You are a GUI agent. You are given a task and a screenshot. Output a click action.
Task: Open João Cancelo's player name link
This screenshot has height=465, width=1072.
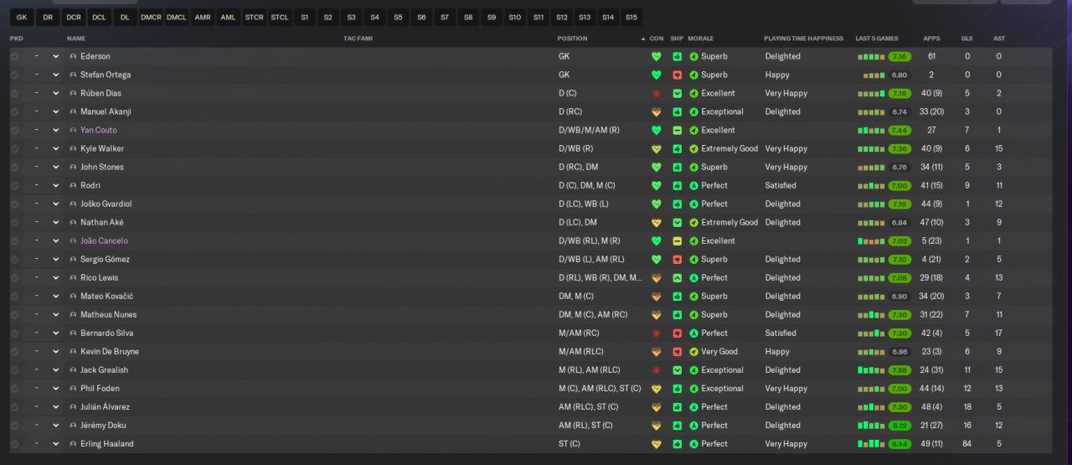coord(105,240)
